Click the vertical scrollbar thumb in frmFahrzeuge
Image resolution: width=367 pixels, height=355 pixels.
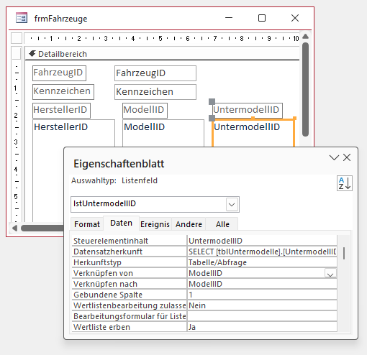[x=305, y=89]
